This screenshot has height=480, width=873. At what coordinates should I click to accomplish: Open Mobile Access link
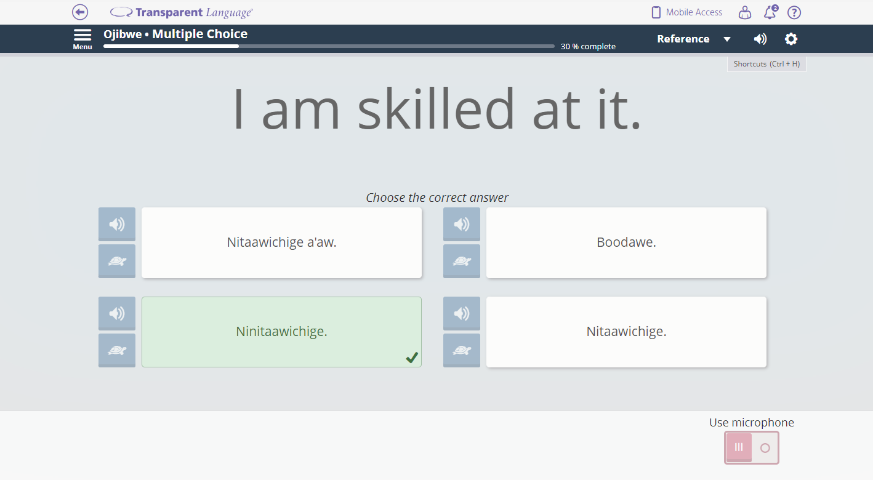pos(687,12)
